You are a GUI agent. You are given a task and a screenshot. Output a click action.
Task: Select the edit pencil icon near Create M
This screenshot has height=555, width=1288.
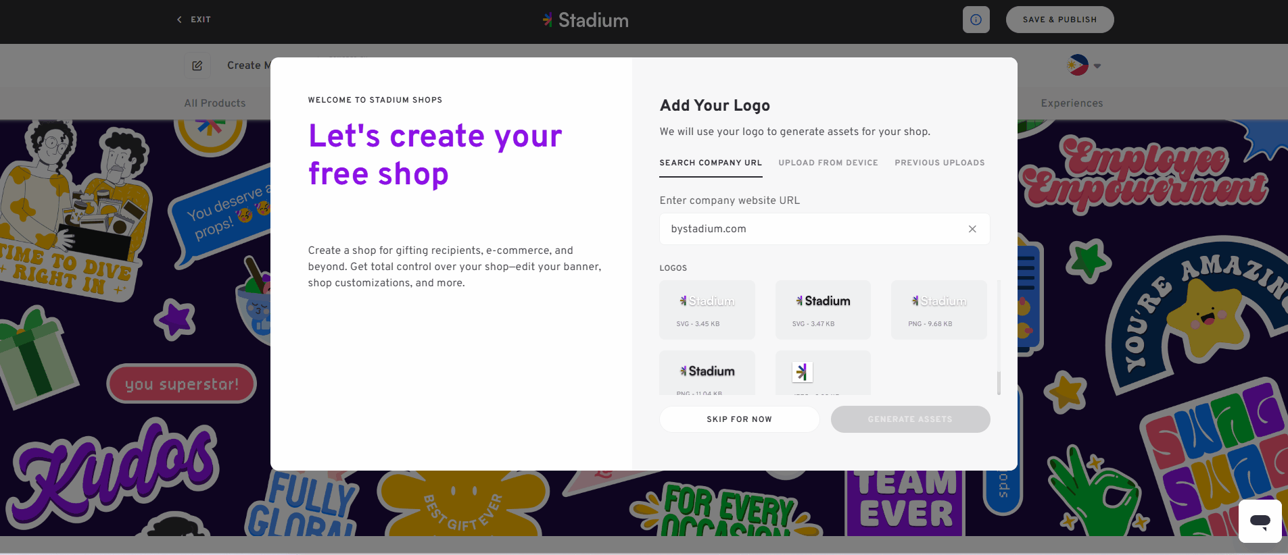pyautogui.click(x=197, y=65)
